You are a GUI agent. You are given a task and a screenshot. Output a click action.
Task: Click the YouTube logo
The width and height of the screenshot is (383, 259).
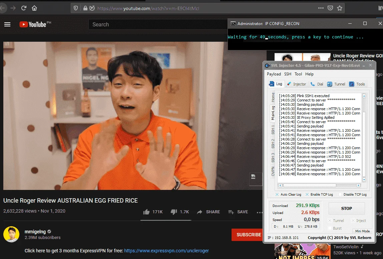33,24
